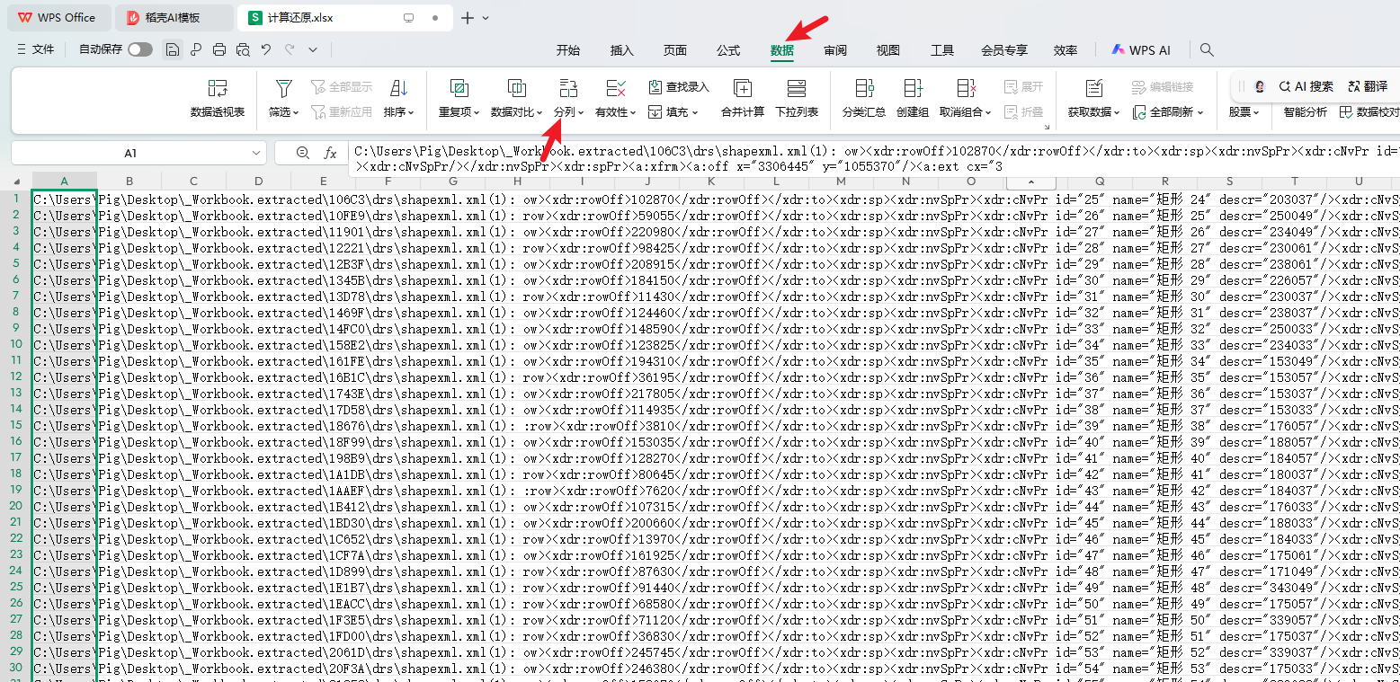
Task: Click the 创建组 create group icon
Action: pyautogui.click(x=913, y=97)
